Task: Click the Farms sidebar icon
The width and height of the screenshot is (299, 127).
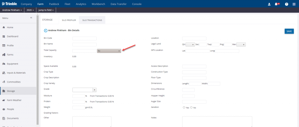Action: coord(4,55)
